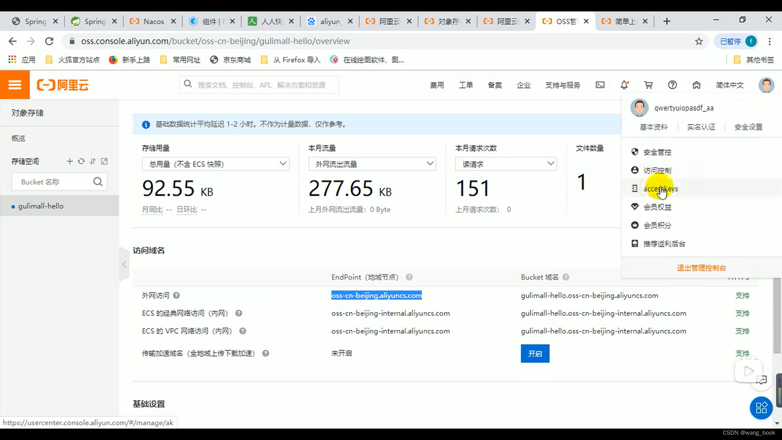Select 访问控制 in the user menu
This screenshot has width=782, height=440.
click(x=657, y=170)
